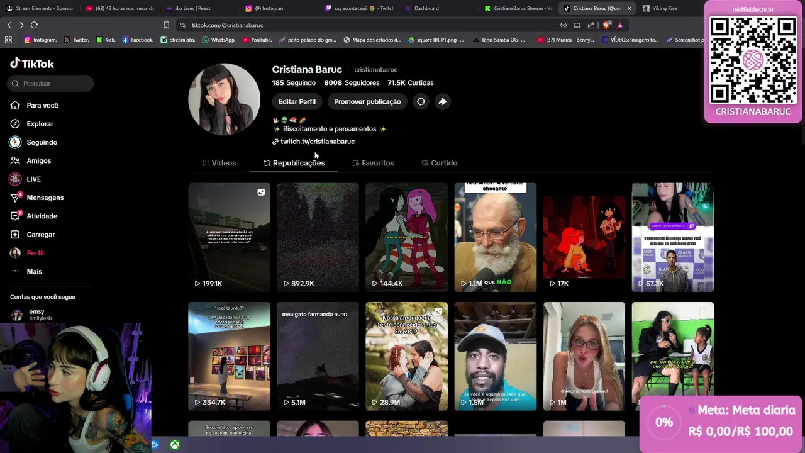Open Facebook bookmark
The height and width of the screenshot is (453, 805).
(138, 40)
